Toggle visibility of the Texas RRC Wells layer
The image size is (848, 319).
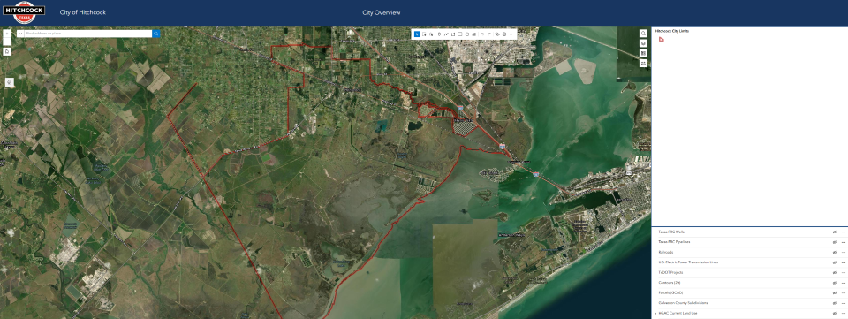[835, 232]
